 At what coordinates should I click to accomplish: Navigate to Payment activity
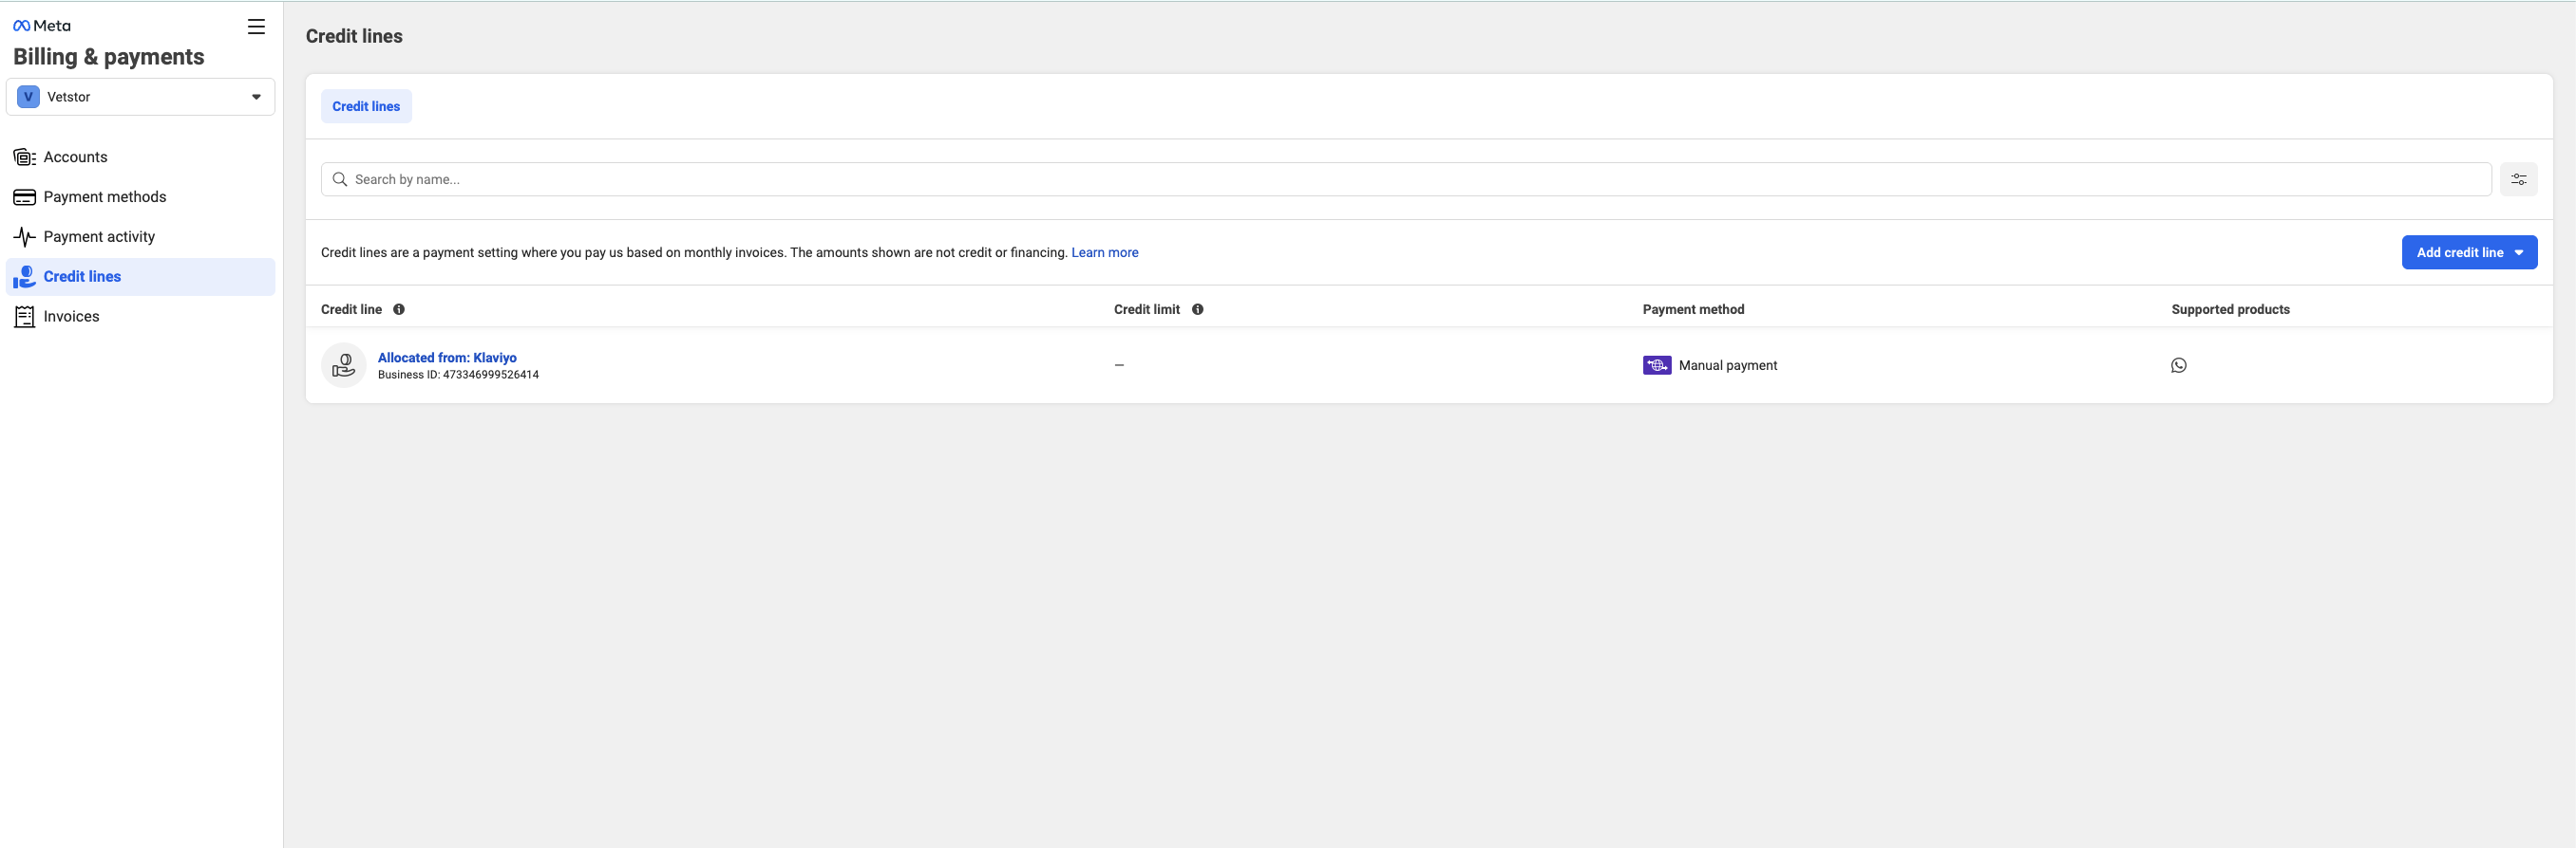tap(99, 237)
